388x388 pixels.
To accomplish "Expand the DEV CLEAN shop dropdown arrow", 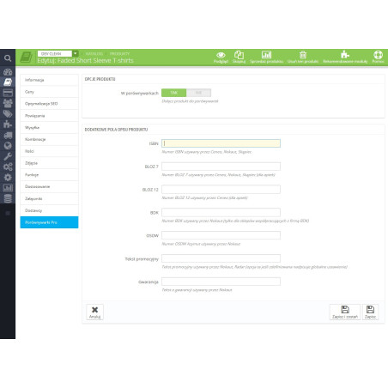I will coord(76,53).
